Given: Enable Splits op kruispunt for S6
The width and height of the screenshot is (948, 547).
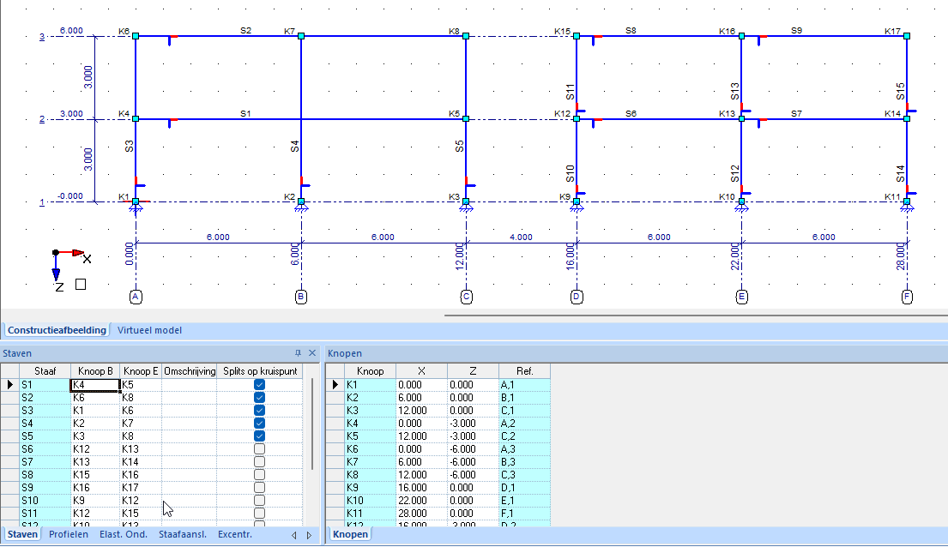Looking at the screenshot, I should click(259, 449).
